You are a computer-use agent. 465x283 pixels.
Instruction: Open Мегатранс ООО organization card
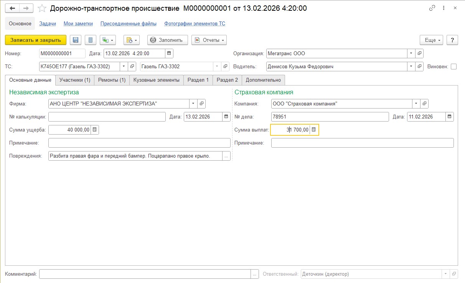tap(419, 53)
